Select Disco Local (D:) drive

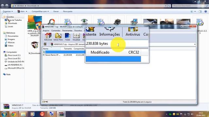14,58
